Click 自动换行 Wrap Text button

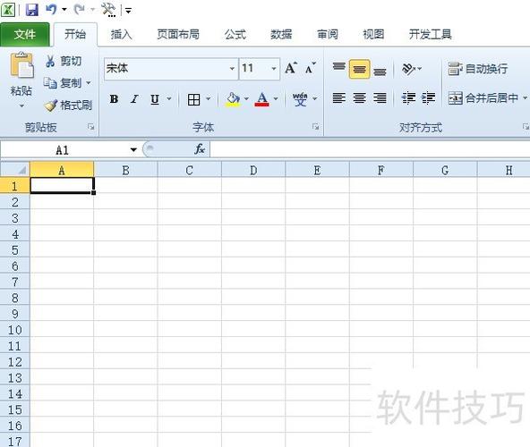pos(478,69)
